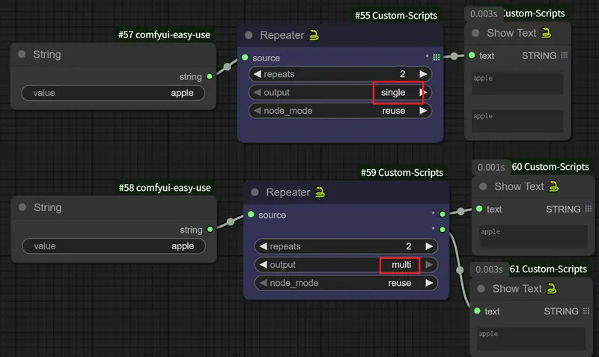Collapse the #60 Show Text node dot
This screenshot has width=599, height=357.
click(x=483, y=186)
